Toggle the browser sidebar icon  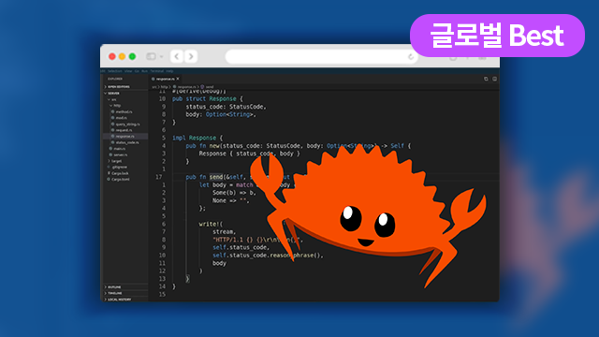tap(151, 56)
